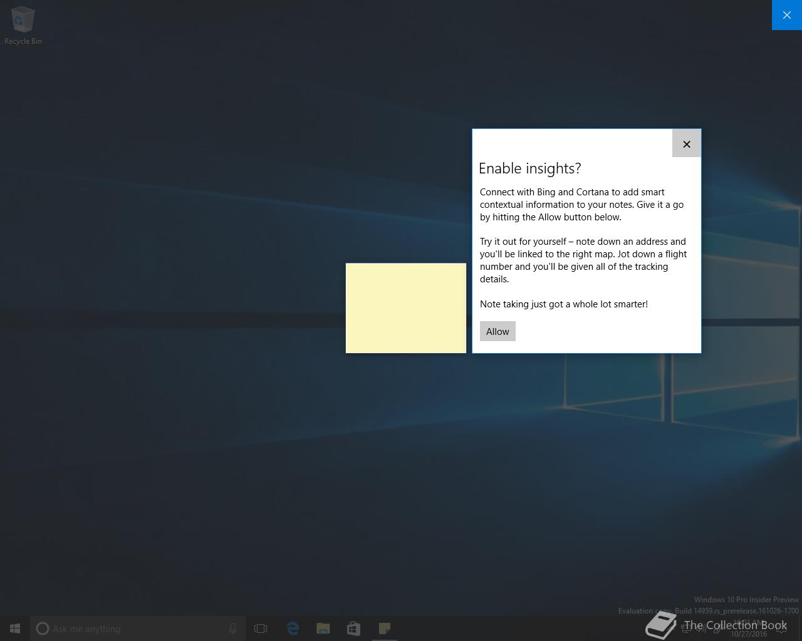This screenshot has height=641, width=802.
Task: Open the Windows Store taskbar icon
Action: (354, 628)
